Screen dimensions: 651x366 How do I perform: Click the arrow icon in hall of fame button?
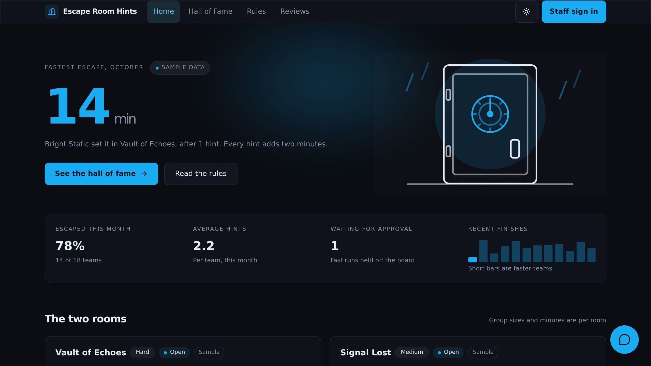tap(144, 174)
